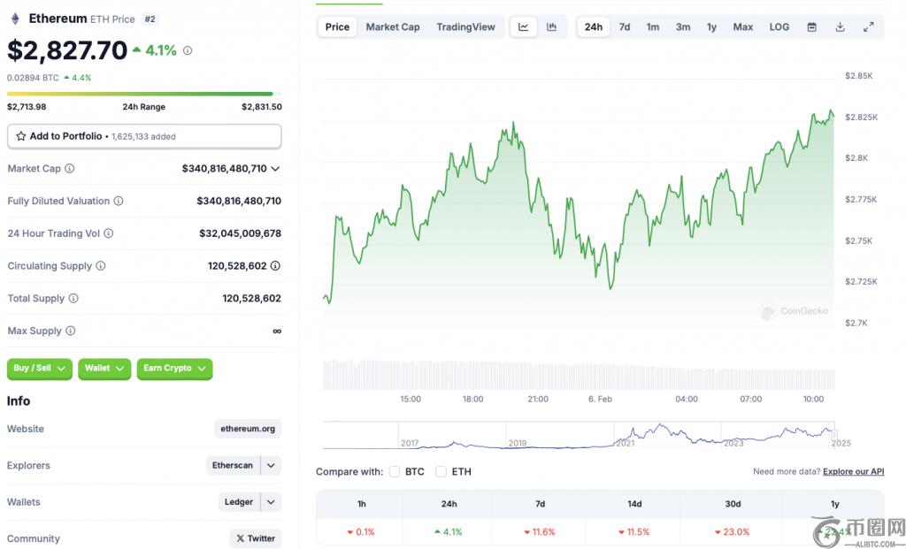The width and height of the screenshot is (906, 549).
Task: Open the Ledger wallet link
Action: pos(239,502)
